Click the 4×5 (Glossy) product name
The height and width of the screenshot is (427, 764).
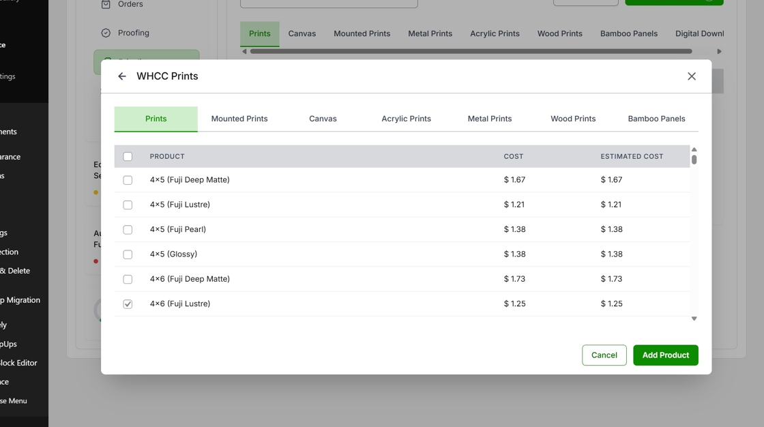[x=173, y=254]
